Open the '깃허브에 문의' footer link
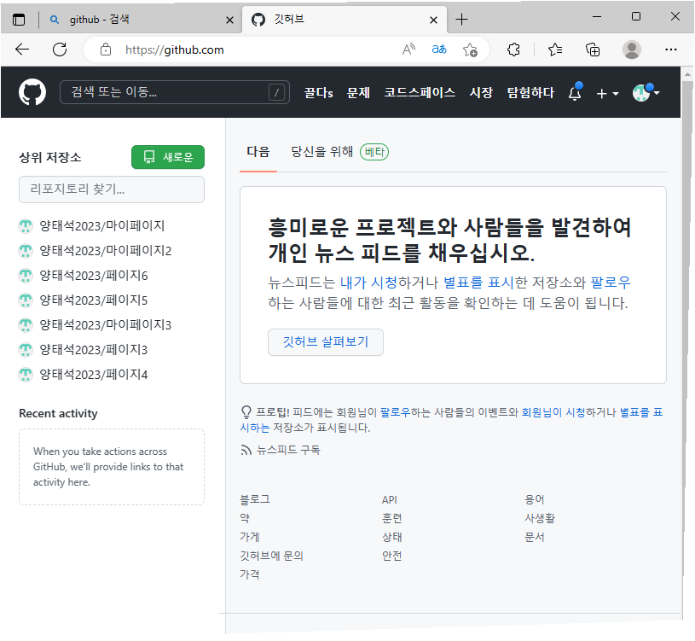The width and height of the screenshot is (695, 641). tap(271, 556)
